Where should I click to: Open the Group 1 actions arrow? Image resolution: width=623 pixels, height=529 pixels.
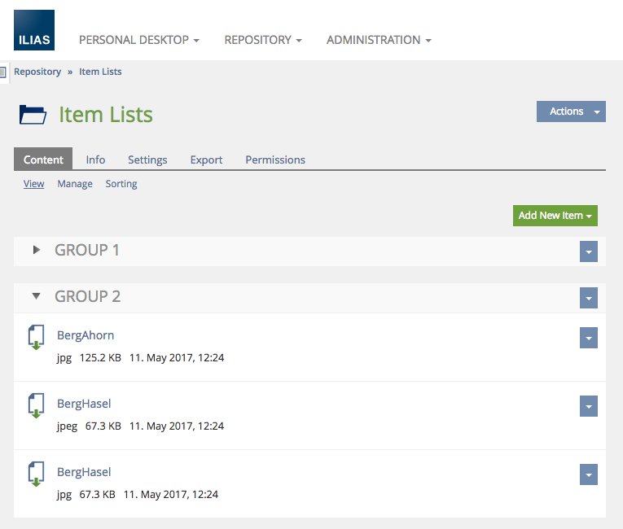[x=588, y=252]
